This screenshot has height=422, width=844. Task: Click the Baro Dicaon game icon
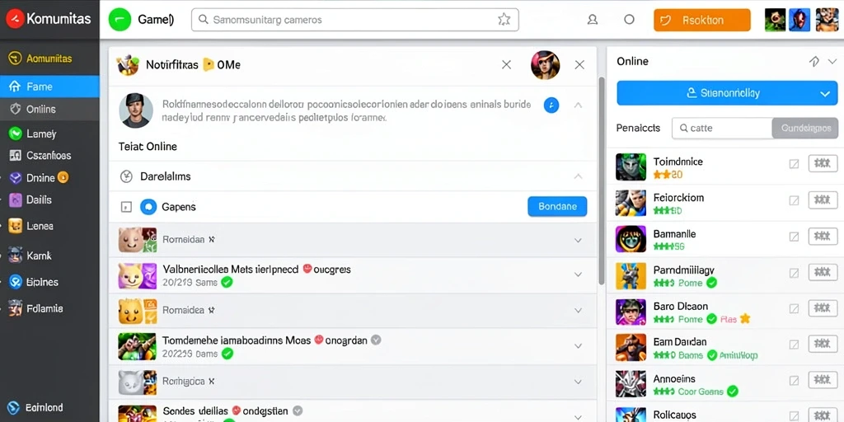[x=631, y=312]
